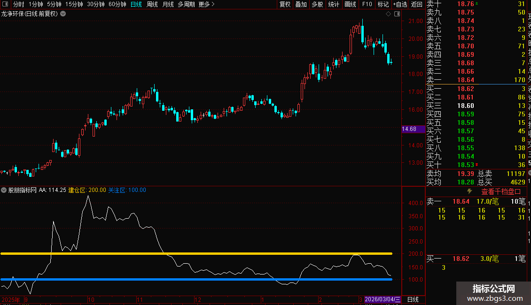Expand the 更多 period options
Screen dimensions: 531x305
pos(206,4)
